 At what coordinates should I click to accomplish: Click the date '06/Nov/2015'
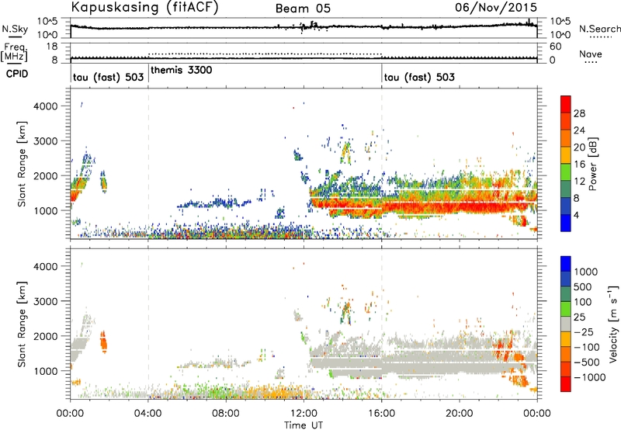coord(496,7)
